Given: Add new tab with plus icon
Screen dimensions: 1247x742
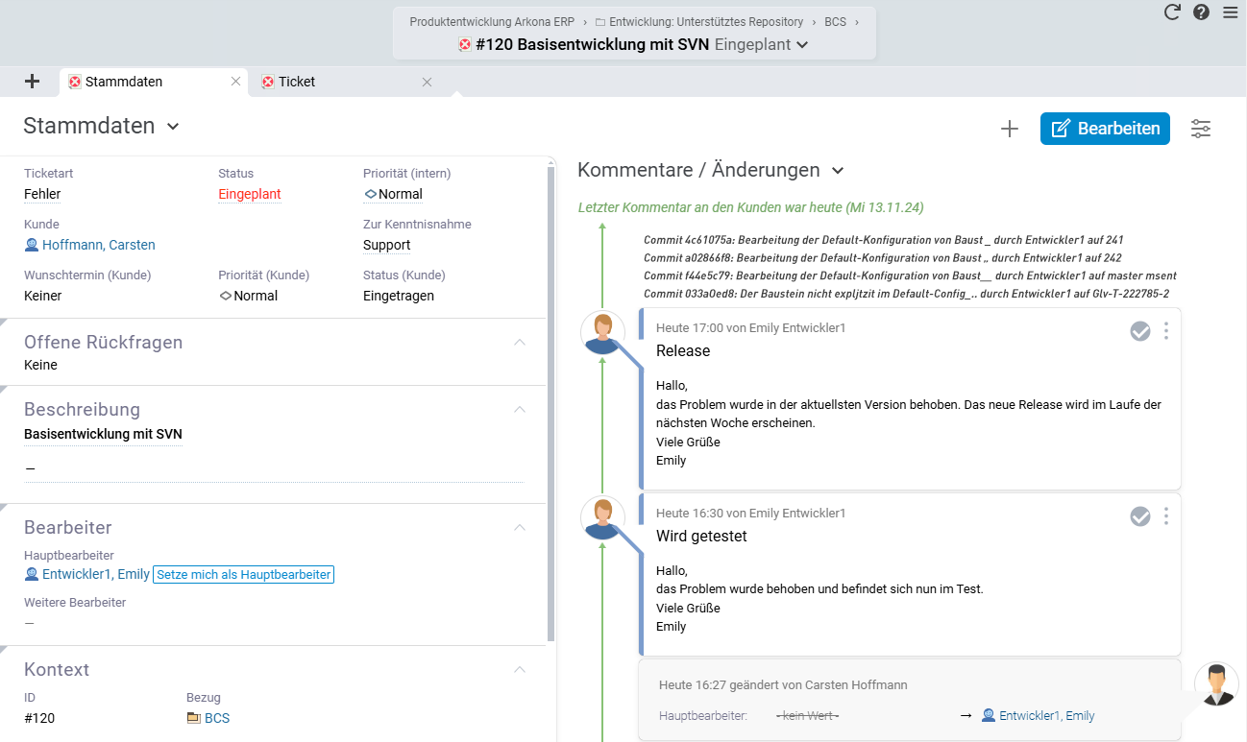Looking at the screenshot, I should [x=32, y=82].
